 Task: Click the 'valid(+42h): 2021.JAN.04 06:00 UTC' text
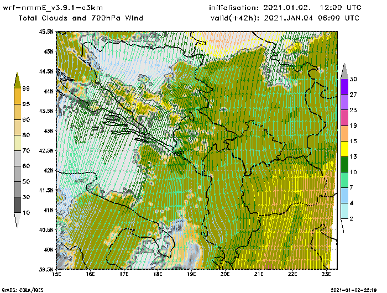(285, 18)
